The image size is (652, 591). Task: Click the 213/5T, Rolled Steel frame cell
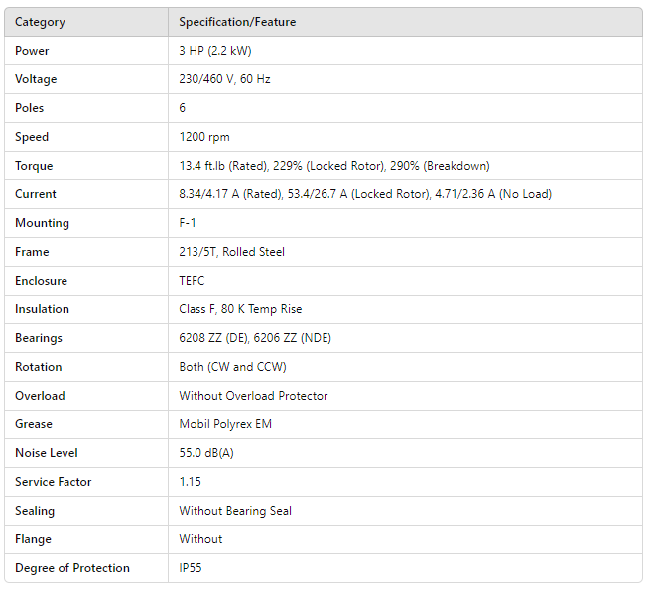click(x=231, y=252)
